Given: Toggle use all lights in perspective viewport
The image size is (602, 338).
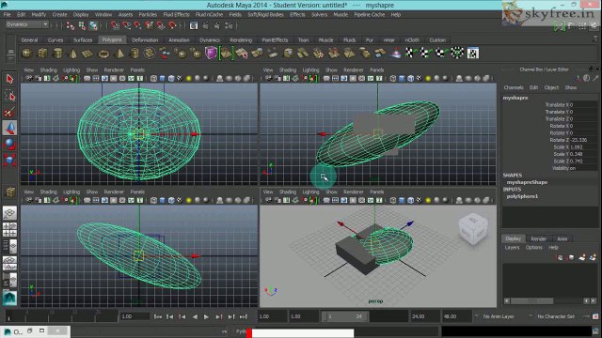Looking at the screenshot, I should click(428, 200).
